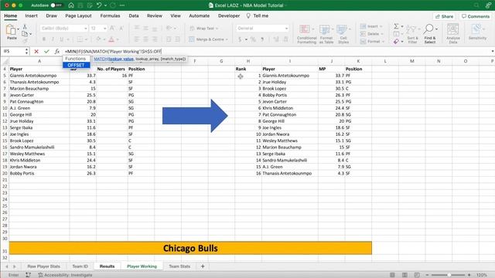Click the Insert Function fx icon
This screenshot has height=278, width=495.
[x=56, y=51]
